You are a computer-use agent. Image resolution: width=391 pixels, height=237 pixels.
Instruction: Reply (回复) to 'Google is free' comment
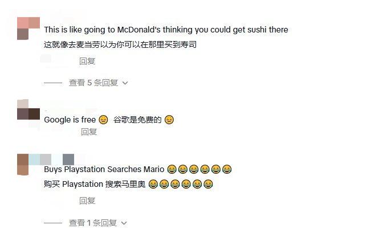(x=89, y=132)
